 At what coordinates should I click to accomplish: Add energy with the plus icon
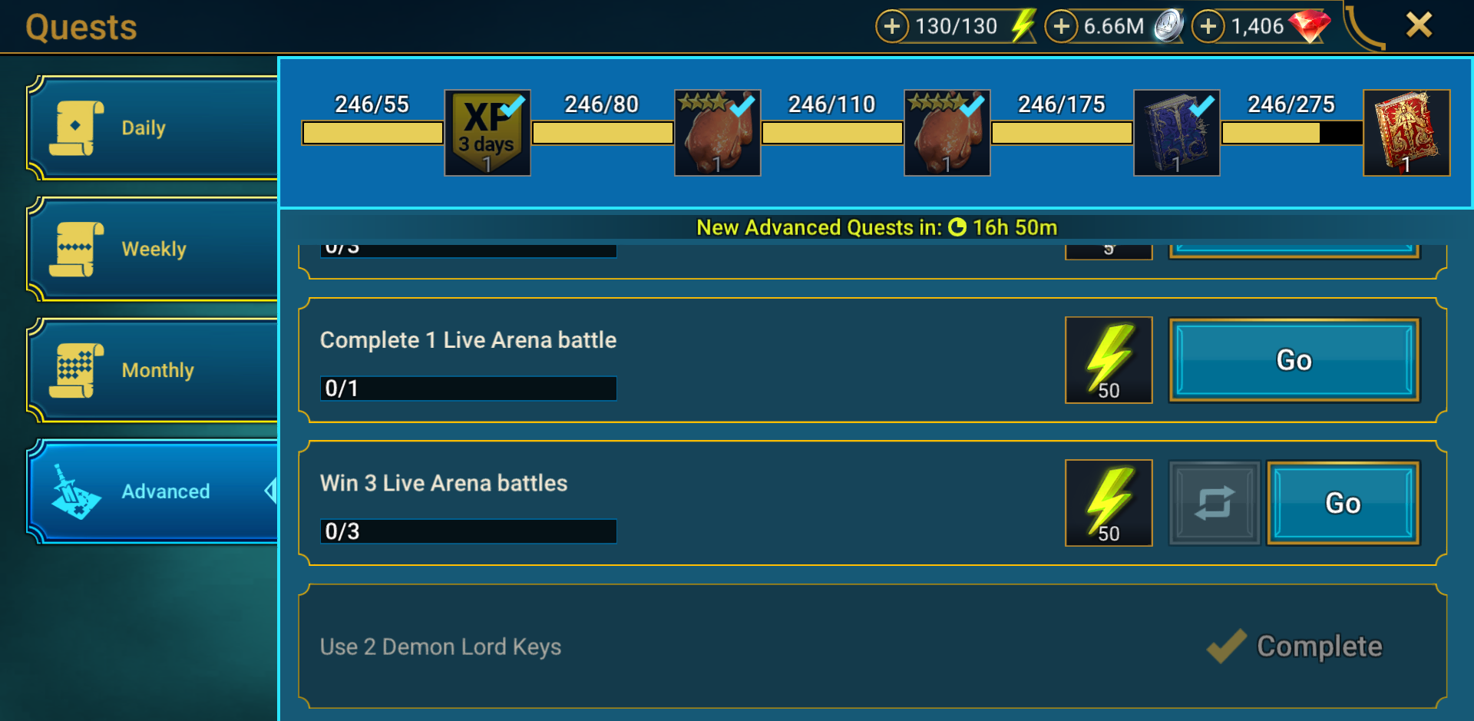tap(891, 27)
